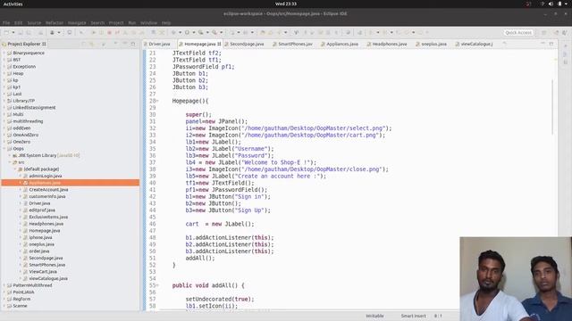The height and width of the screenshot is (321, 572).
Task: Switch to the Headphones.java tab
Action: (x=390, y=44)
